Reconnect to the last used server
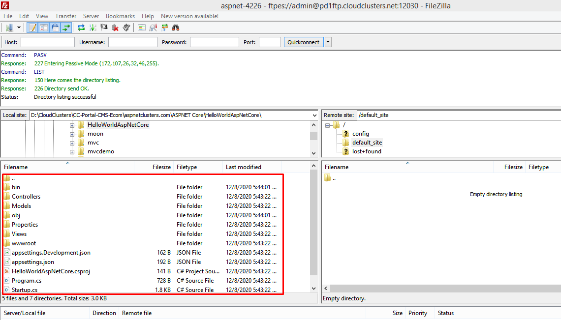Image resolution: width=561 pixels, height=320 pixels. (126, 28)
